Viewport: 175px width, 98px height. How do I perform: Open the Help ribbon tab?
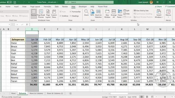coord(92,7)
